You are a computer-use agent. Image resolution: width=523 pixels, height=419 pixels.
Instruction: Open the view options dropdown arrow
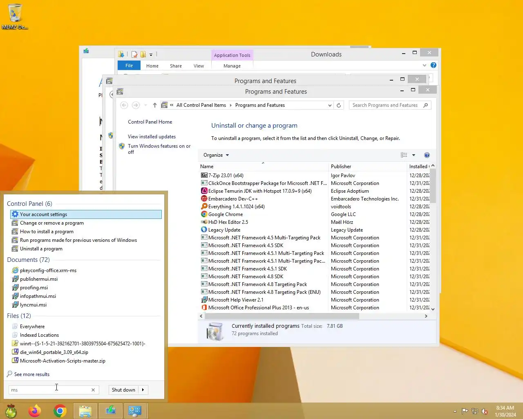tap(413, 155)
